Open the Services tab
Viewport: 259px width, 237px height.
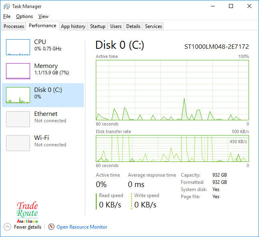(x=154, y=26)
